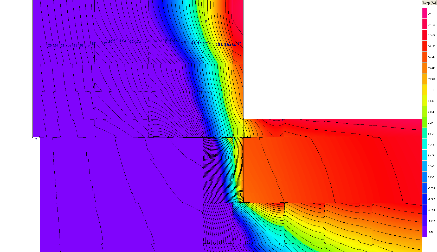This screenshot has width=437, height=252.
Task: Click the -21 isotherm label
Action: pyautogui.click(x=75, y=45)
